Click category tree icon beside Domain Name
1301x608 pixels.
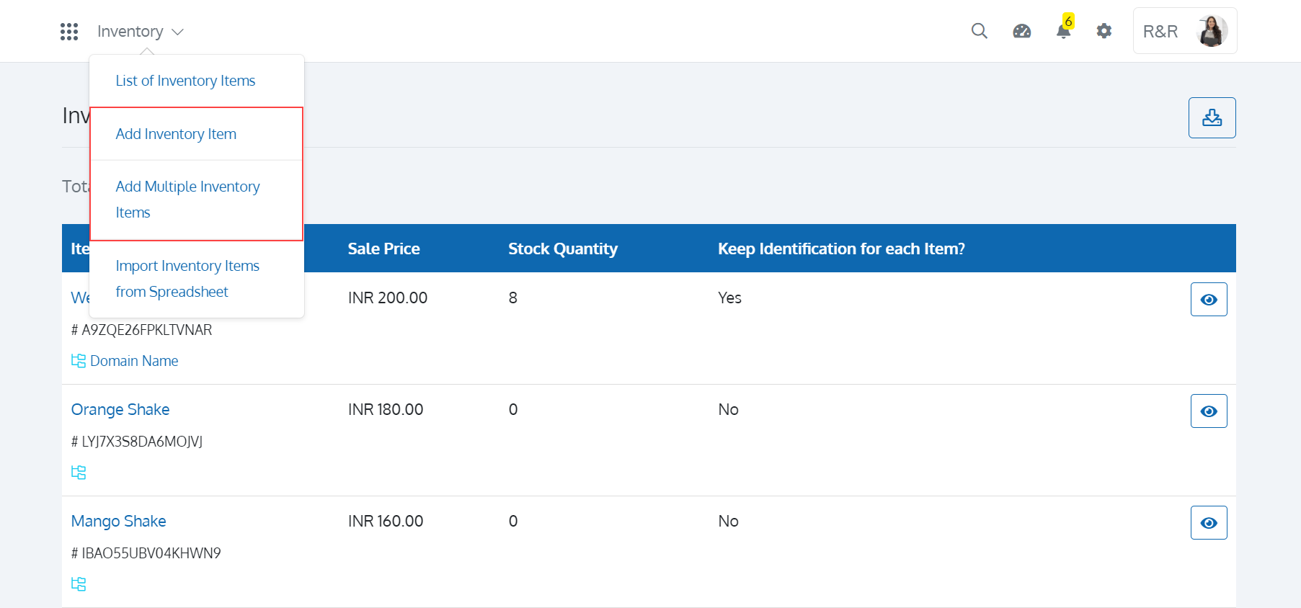point(79,360)
